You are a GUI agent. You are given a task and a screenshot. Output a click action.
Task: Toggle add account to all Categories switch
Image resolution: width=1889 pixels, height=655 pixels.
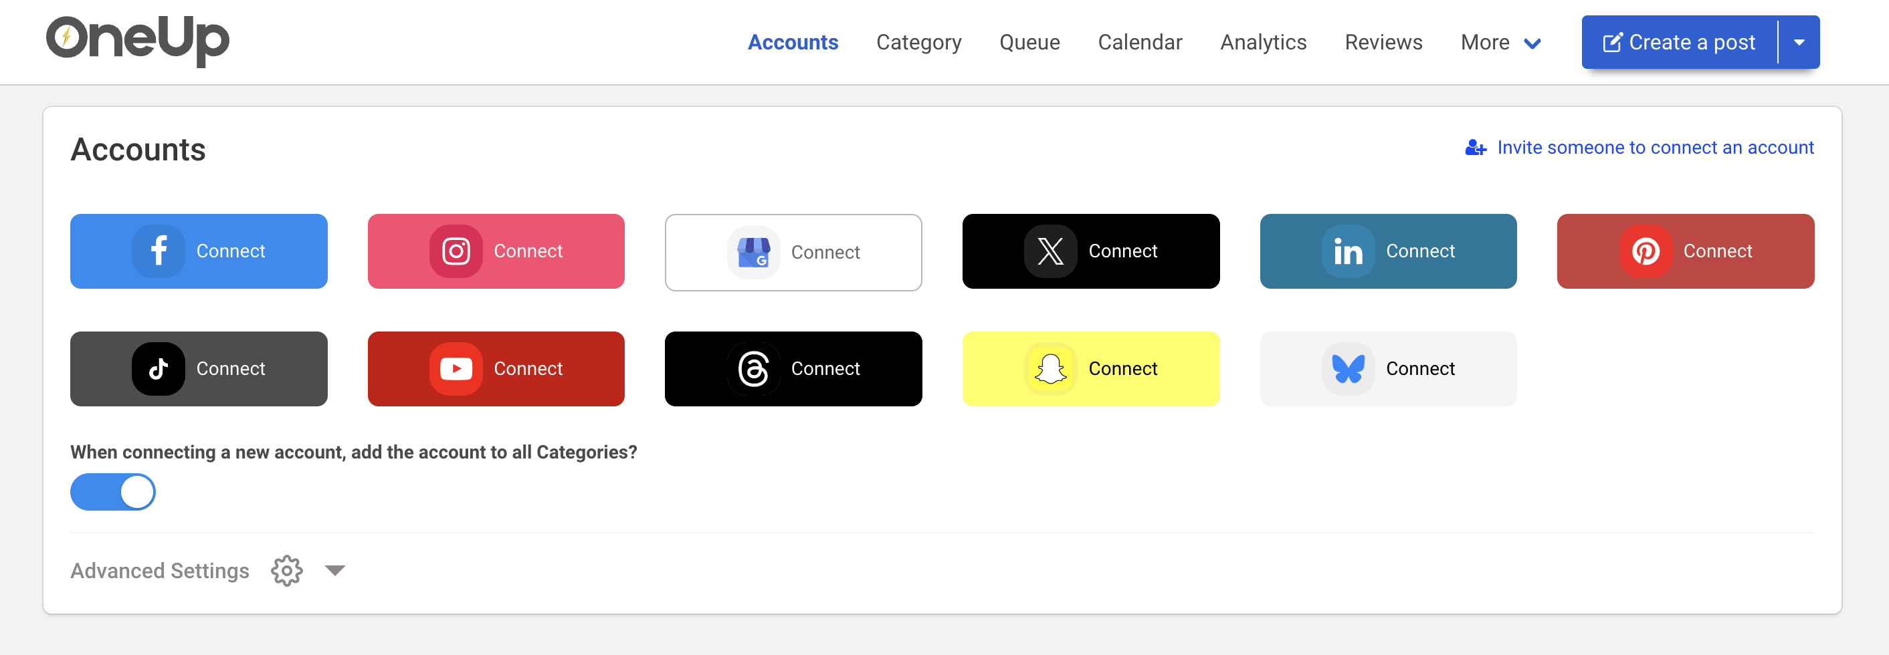click(x=113, y=492)
